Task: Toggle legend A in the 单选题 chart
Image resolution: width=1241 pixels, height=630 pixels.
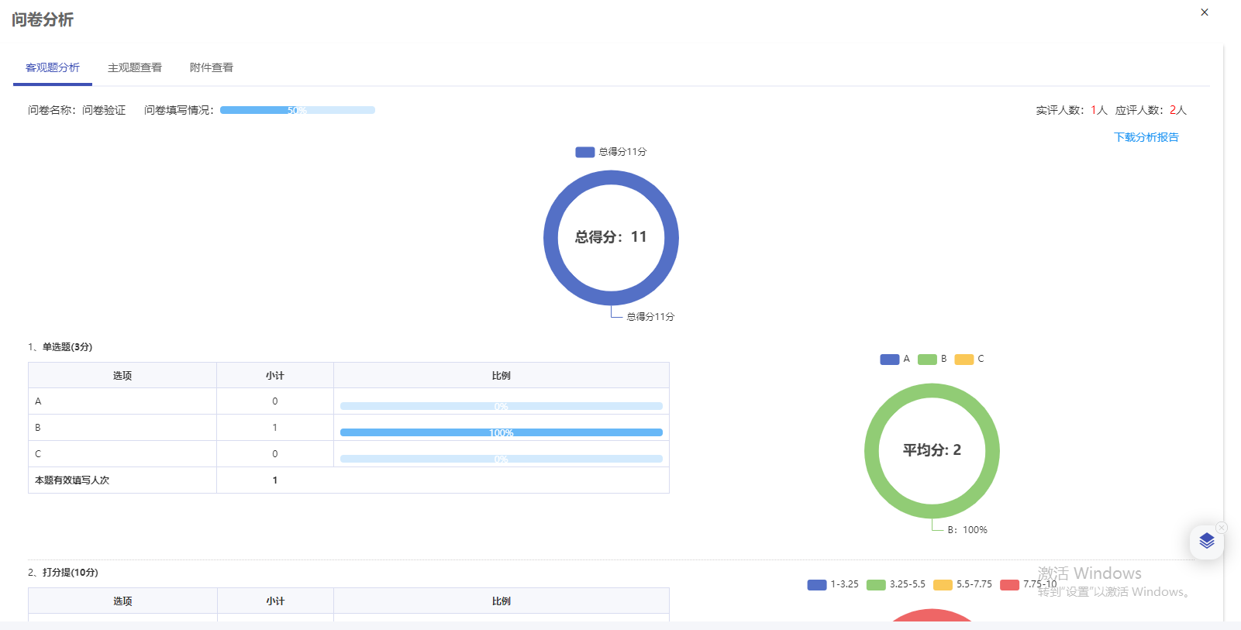Action: pyautogui.click(x=890, y=360)
